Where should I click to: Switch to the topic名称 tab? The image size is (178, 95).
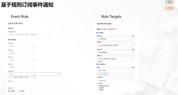(104, 74)
